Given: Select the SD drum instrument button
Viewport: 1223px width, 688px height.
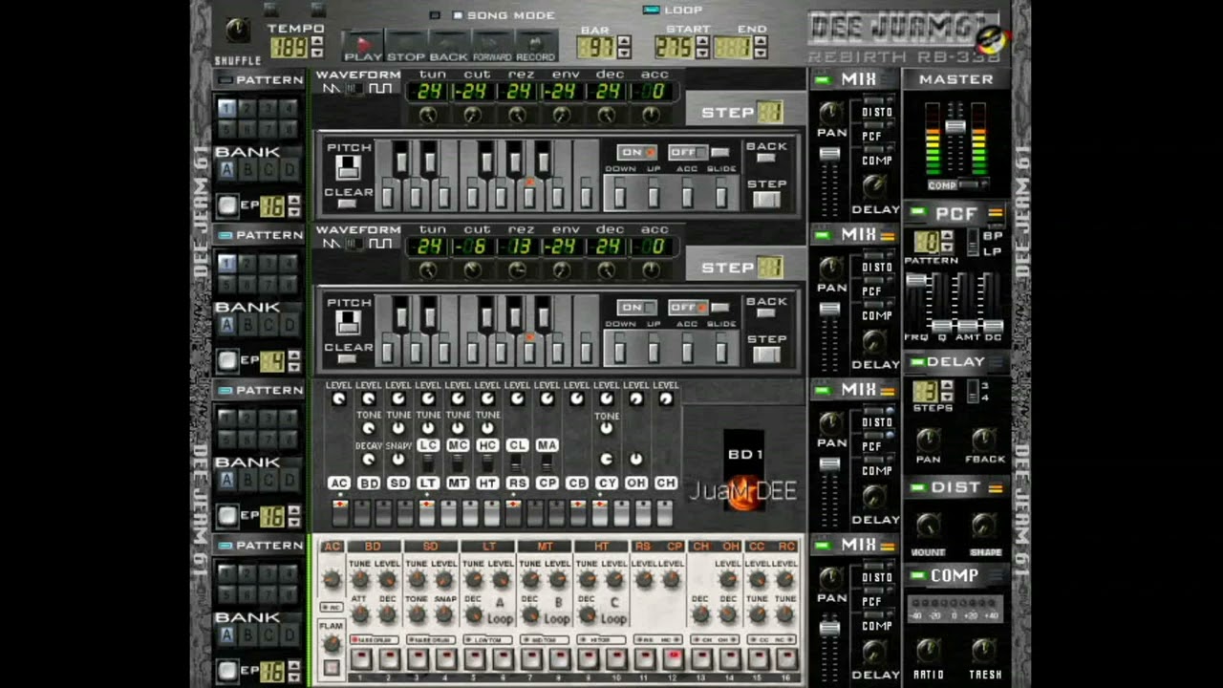Looking at the screenshot, I should click(398, 484).
